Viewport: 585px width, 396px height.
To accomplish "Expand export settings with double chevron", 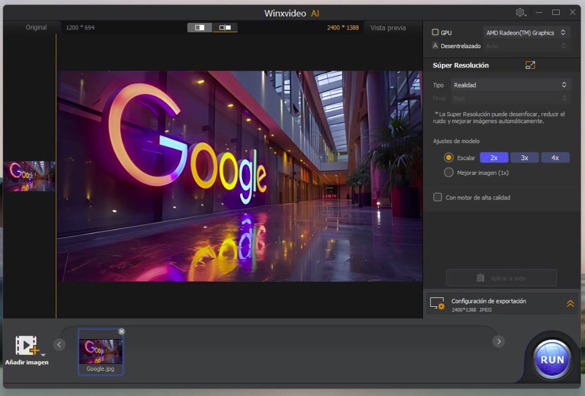I will [x=570, y=303].
